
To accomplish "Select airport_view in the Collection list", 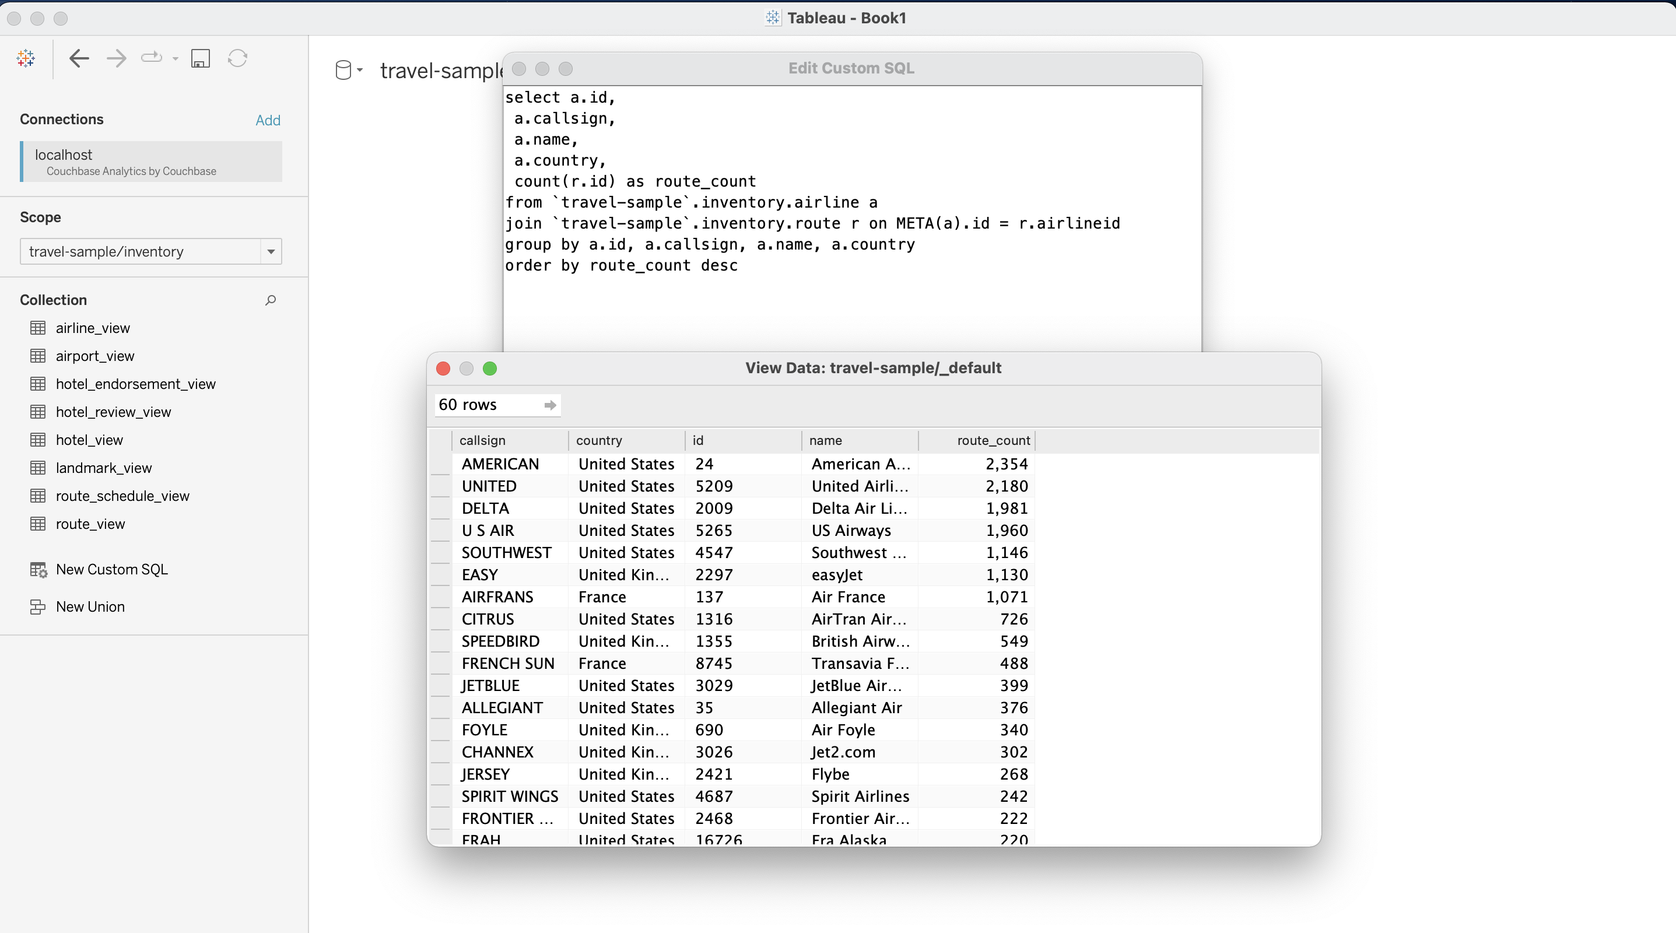I will [95, 356].
